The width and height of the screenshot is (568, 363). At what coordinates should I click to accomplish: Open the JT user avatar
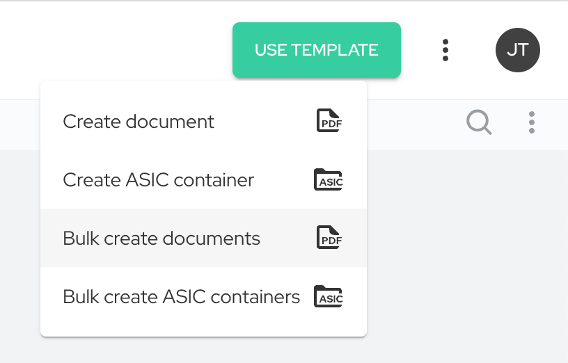tap(517, 50)
